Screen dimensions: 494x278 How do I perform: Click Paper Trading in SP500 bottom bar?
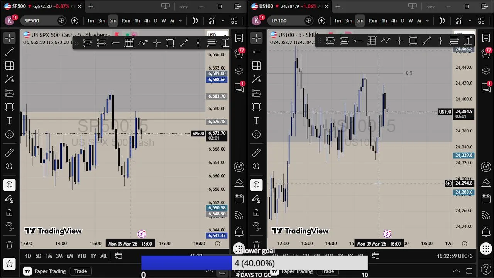(x=45, y=271)
